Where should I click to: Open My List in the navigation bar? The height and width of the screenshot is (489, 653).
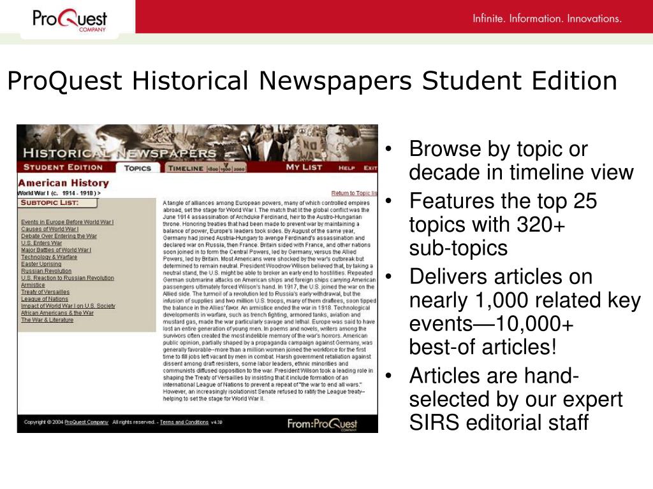point(304,167)
